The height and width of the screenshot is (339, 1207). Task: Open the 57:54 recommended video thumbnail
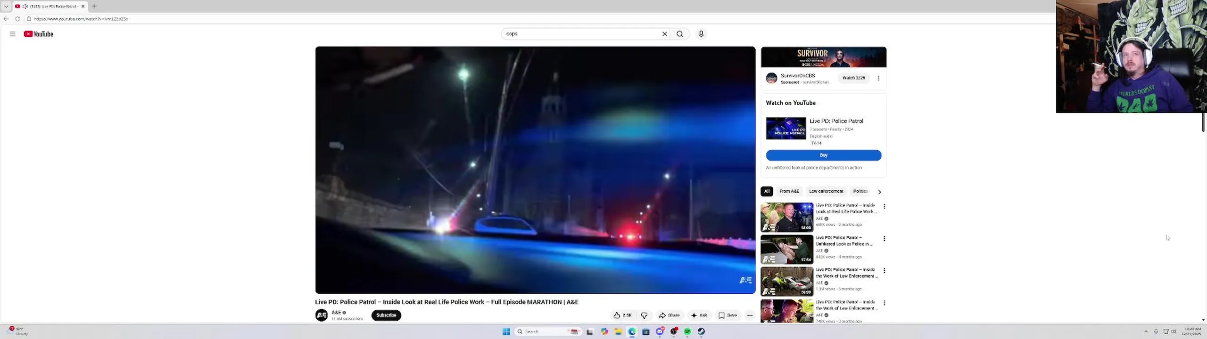pyautogui.click(x=787, y=250)
